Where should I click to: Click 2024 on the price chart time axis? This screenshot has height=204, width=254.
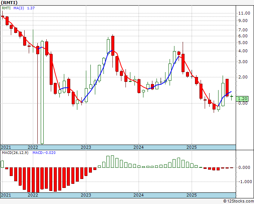[x=139, y=147]
